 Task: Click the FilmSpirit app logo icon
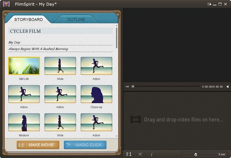point(6,4)
